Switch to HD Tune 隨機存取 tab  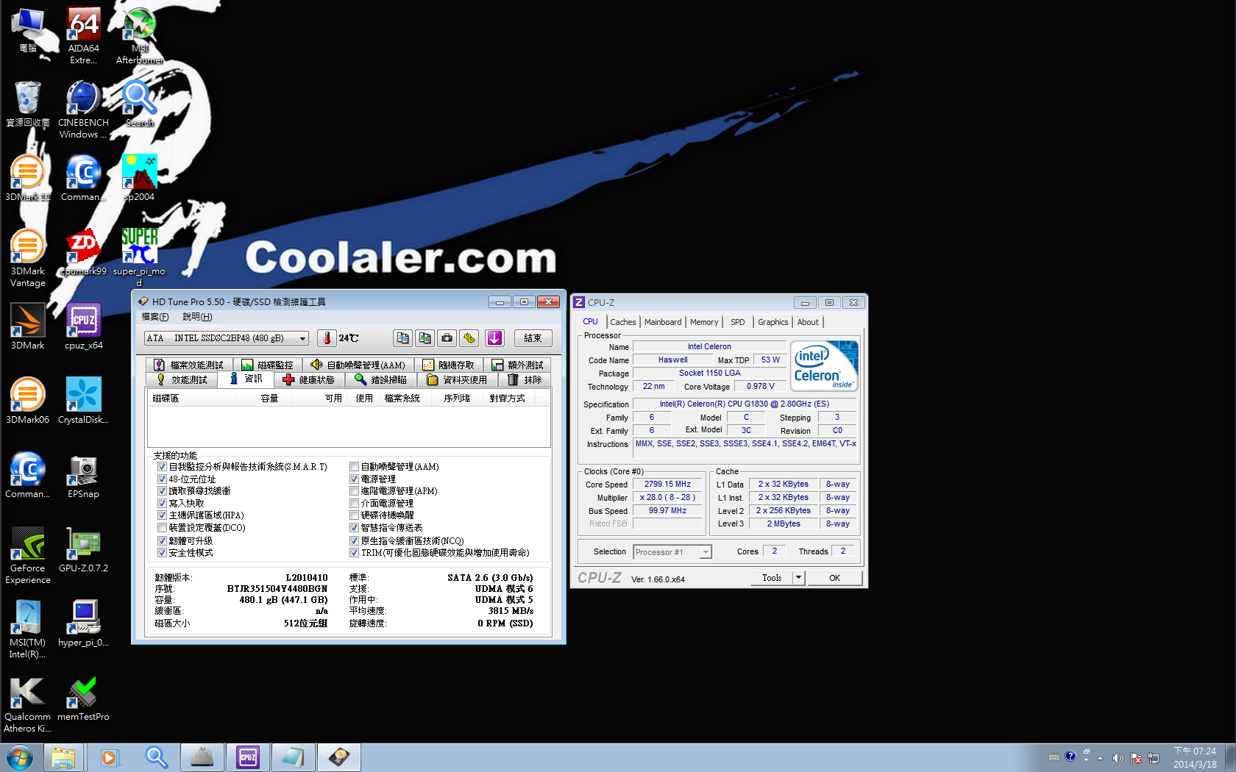[448, 365]
